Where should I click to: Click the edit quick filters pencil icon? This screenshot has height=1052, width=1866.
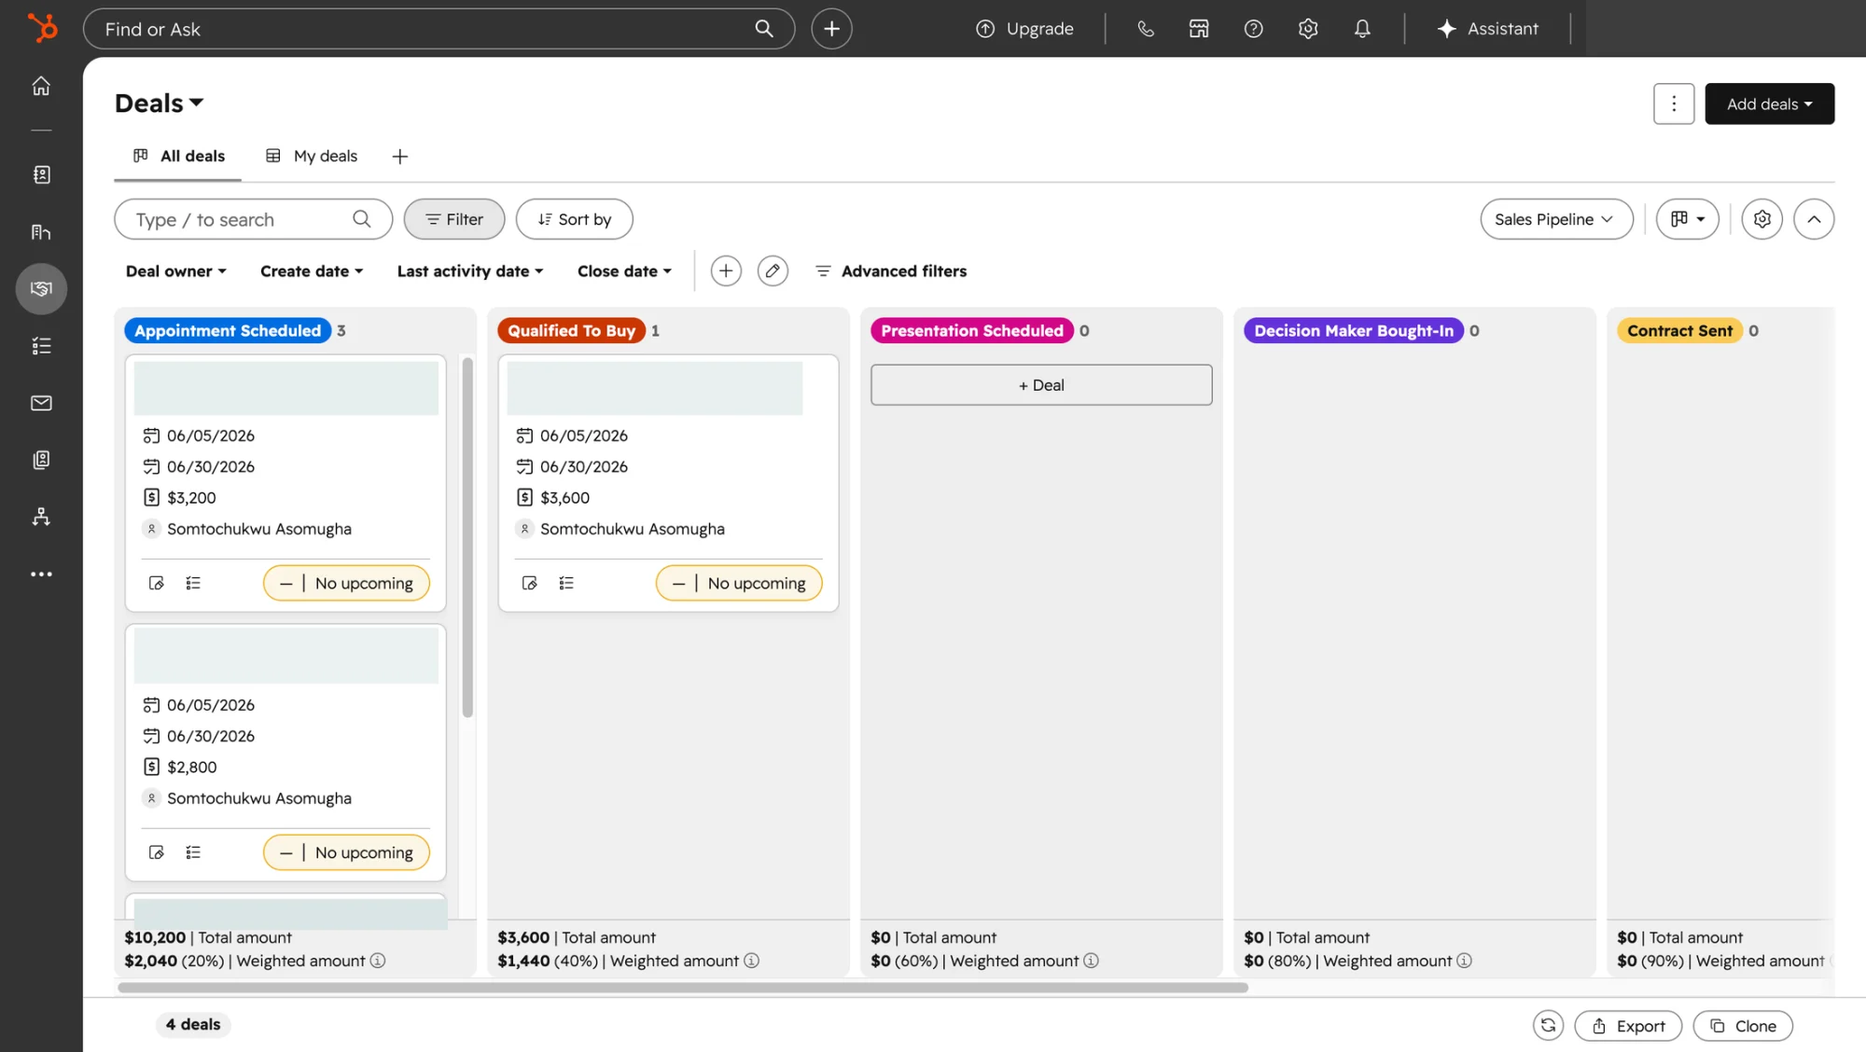coord(773,271)
